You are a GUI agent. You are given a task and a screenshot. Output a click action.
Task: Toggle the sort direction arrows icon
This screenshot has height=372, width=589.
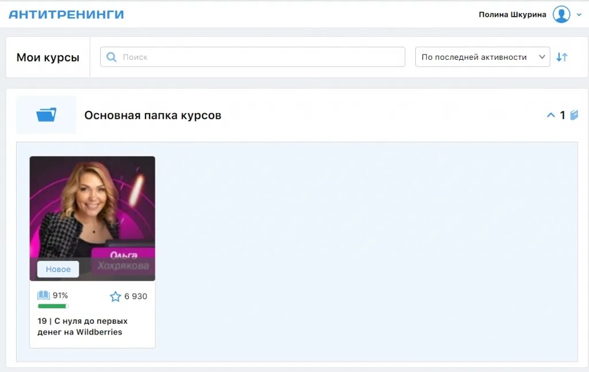coord(562,57)
